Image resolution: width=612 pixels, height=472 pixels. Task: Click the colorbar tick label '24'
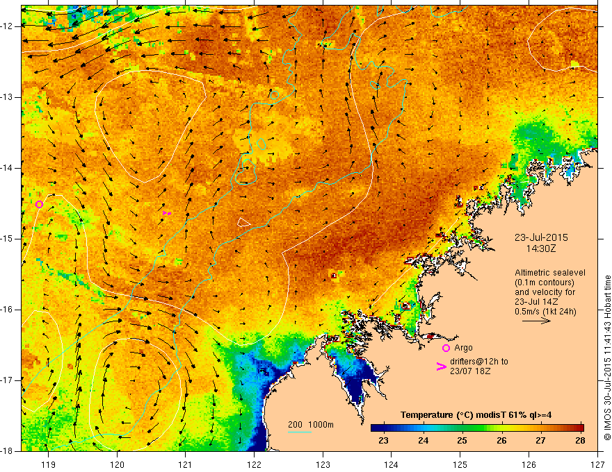[423, 441]
